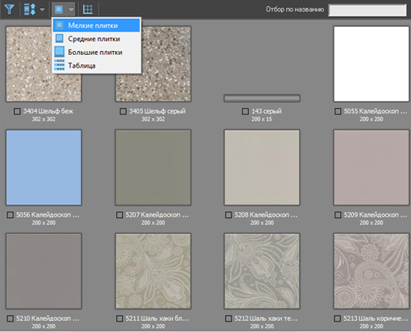The height and width of the screenshot is (332, 411).
Task: Open the 3405 Шельф серый tile label
Action: coord(157,111)
